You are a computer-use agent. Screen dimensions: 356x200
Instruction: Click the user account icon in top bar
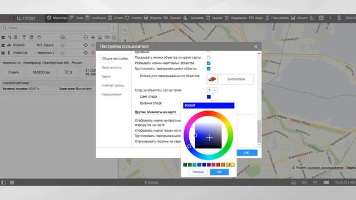point(339,18)
